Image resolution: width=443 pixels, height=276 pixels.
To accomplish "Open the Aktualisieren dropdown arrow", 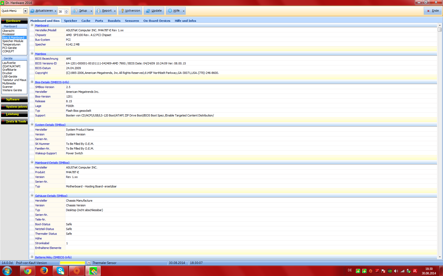I will 56,11.
